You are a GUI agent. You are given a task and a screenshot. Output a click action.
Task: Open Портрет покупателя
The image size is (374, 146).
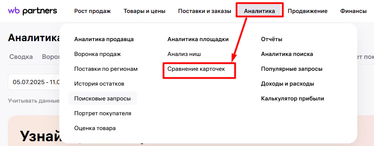click(x=103, y=113)
